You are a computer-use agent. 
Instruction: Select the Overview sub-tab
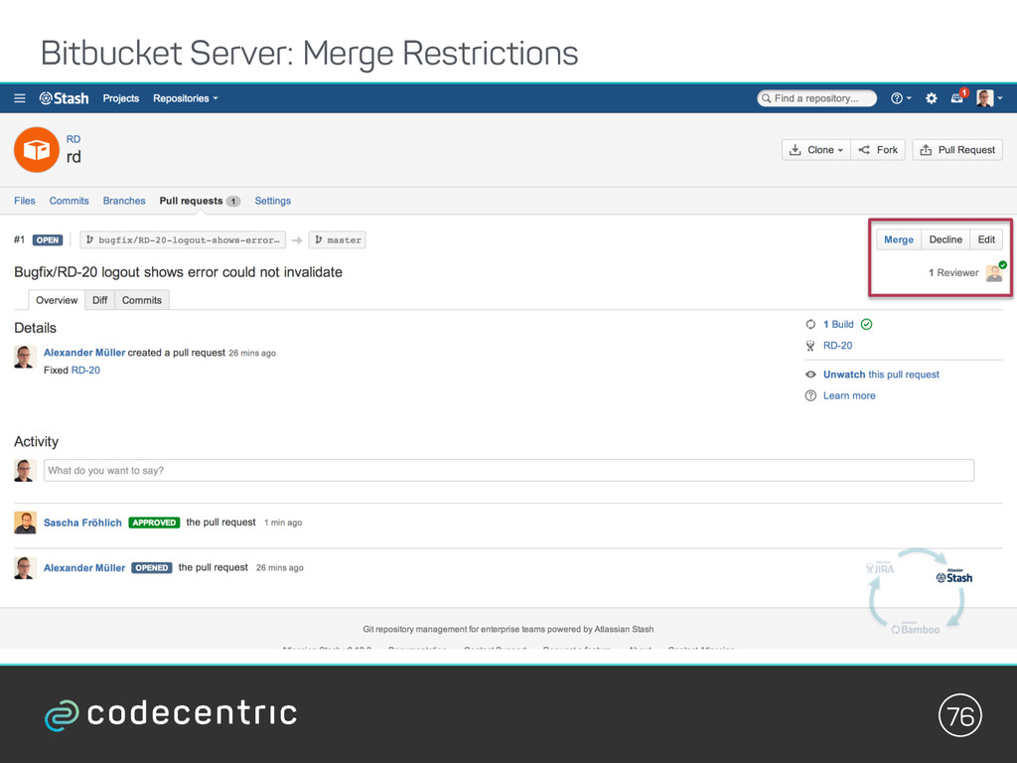coord(57,300)
